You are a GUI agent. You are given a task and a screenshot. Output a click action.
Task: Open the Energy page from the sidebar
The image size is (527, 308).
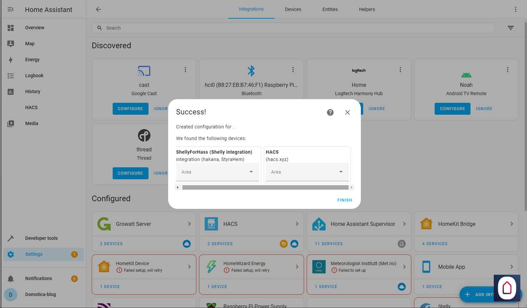tap(32, 60)
